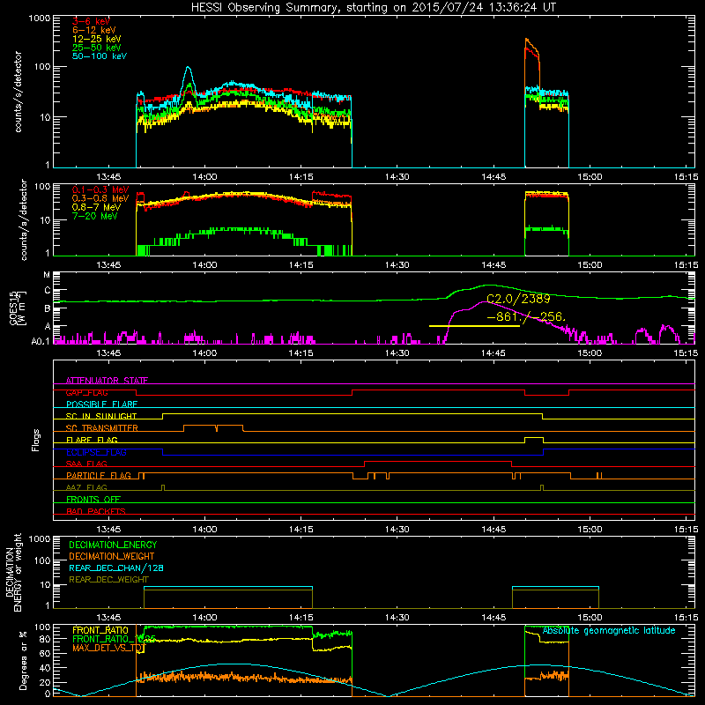Click the 0.8-7 MeV legend label
The width and height of the screenshot is (705, 705).
97,207
